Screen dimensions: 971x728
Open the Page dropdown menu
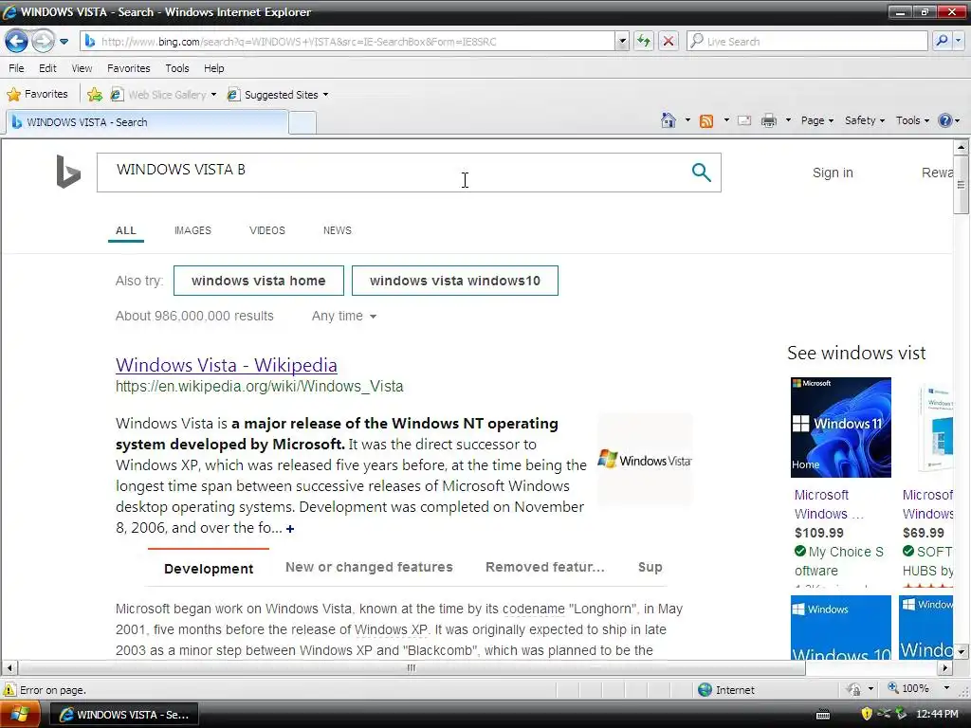point(816,120)
